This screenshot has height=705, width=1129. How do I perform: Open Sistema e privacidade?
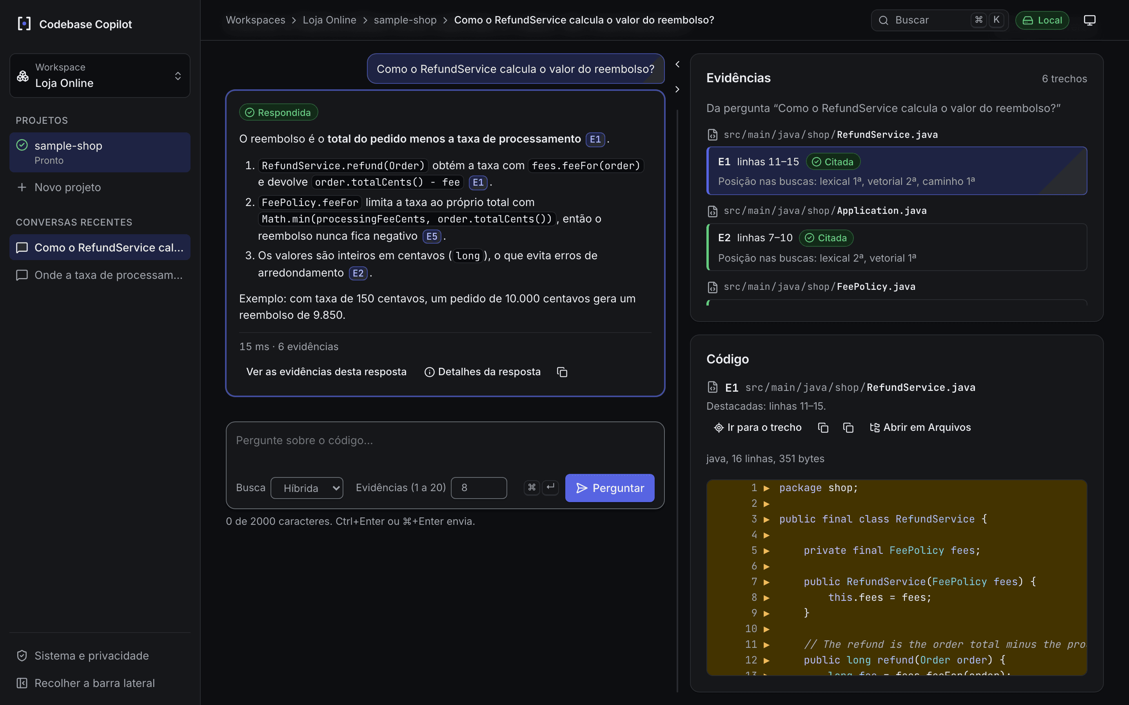tap(100, 656)
